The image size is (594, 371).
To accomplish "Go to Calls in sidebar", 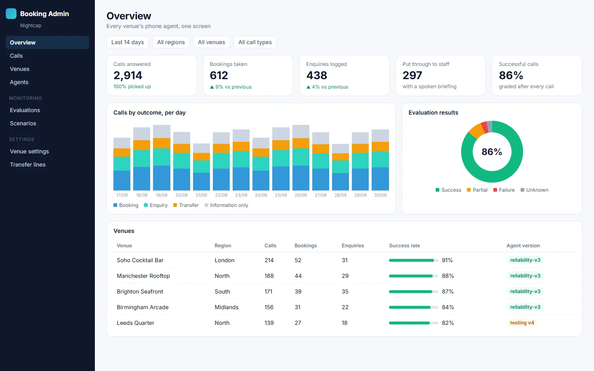I will (47, 56).
